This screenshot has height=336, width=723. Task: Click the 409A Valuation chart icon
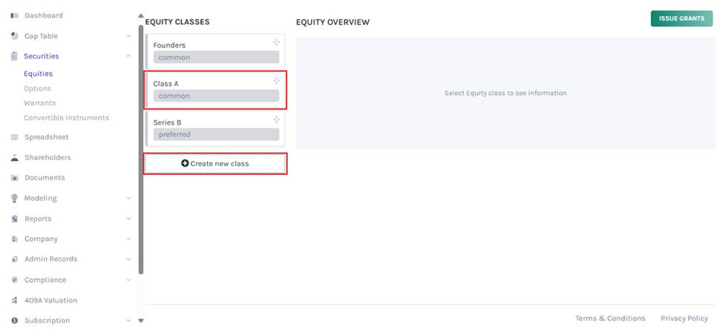[14, 300]
